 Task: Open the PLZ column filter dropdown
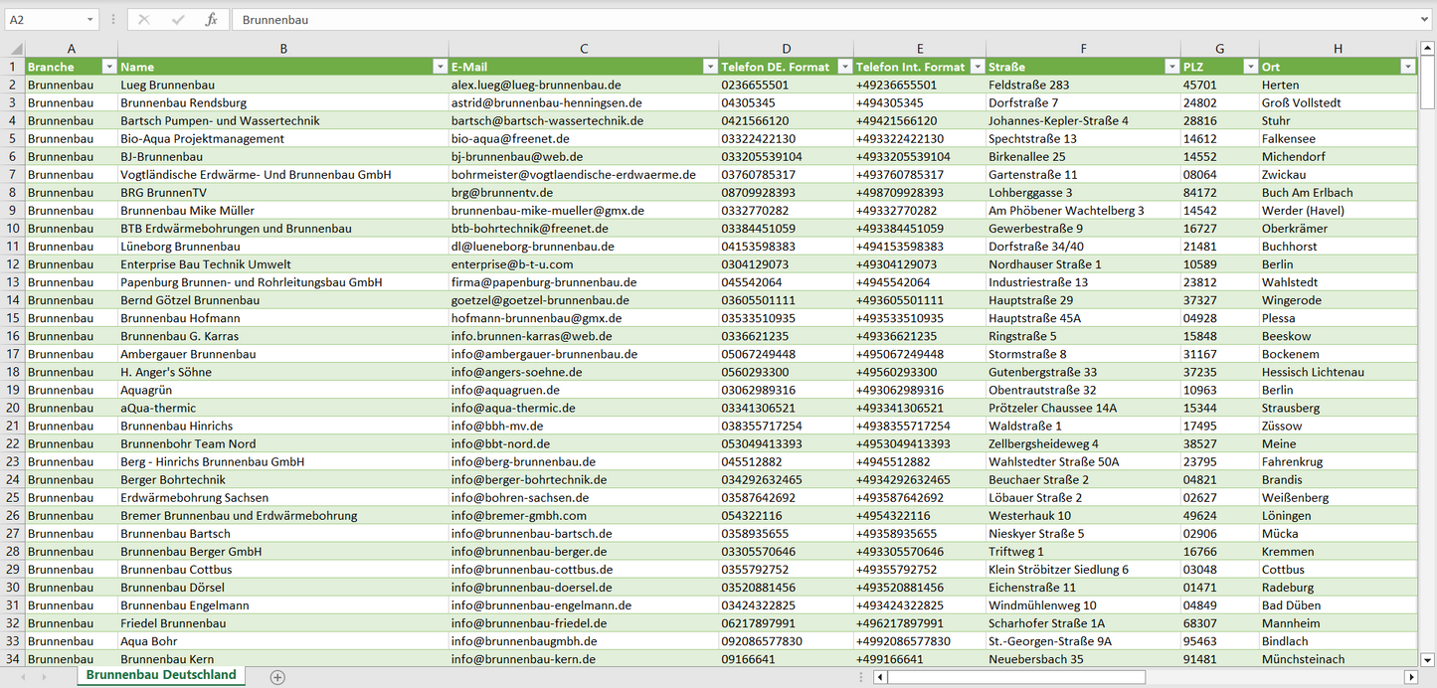point(1250,67)
